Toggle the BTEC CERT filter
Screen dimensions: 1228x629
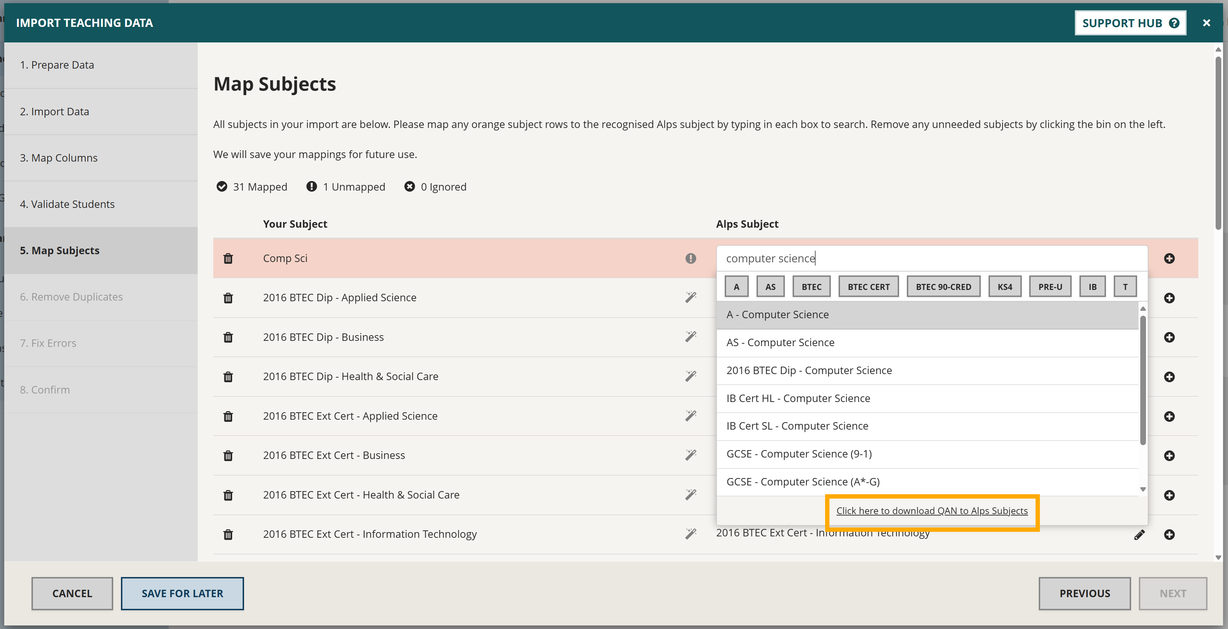click(x=869, y=287)
